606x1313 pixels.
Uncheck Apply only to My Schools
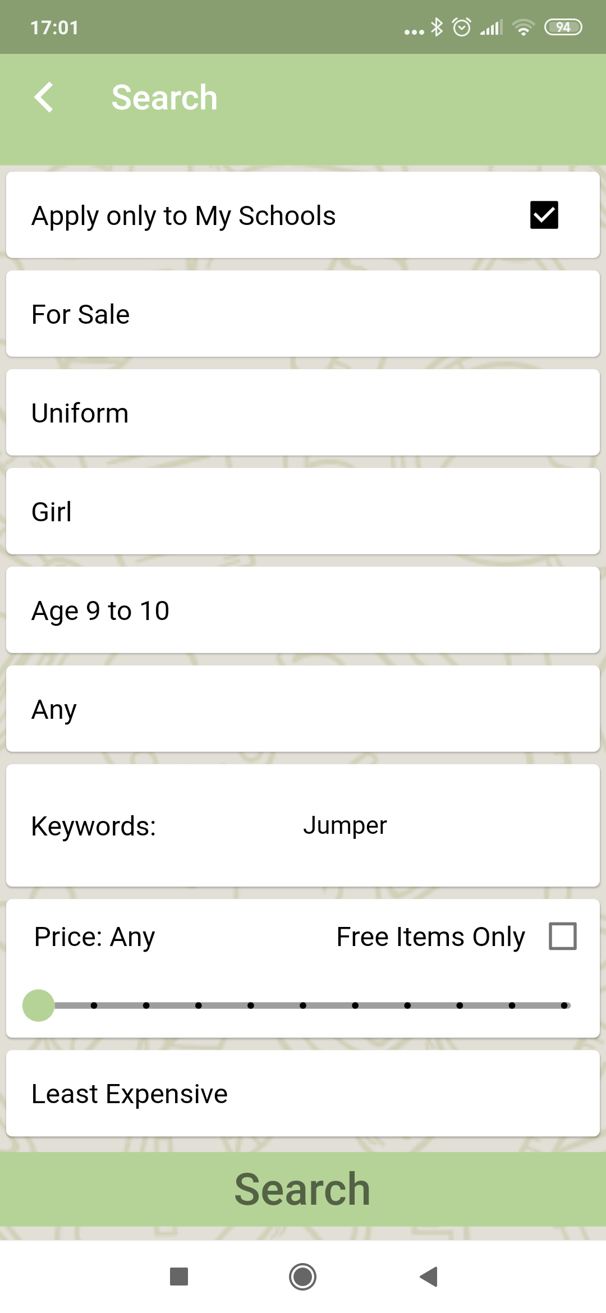click(544, 215)
